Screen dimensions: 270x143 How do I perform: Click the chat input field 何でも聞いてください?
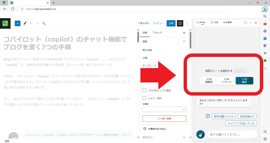tap(232, 134)
